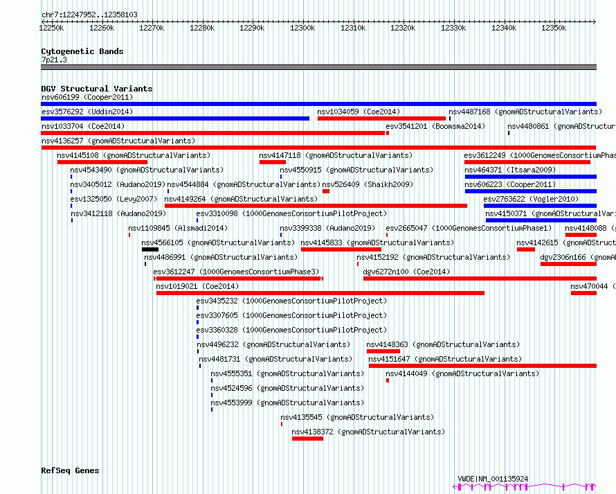Open nsv4555351 gnomAD variant label
Image resolution: width=616 pixels, height=494 pixels.
point(287,373)
